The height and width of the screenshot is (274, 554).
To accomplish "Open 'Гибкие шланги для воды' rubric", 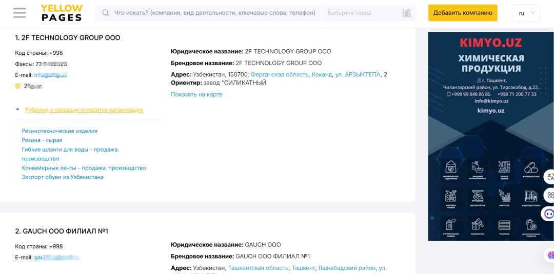I will 70,154.
